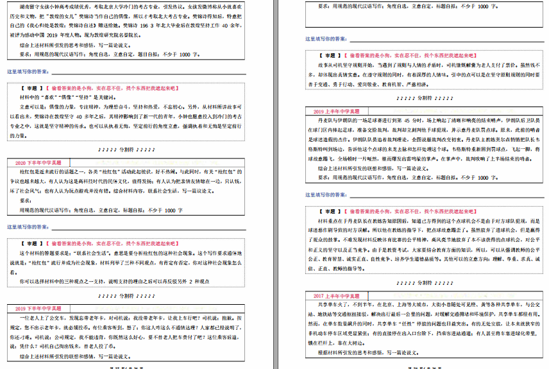
Task: Click the answer line below the 丹麦队 question
Action: (x=447, y=197)
